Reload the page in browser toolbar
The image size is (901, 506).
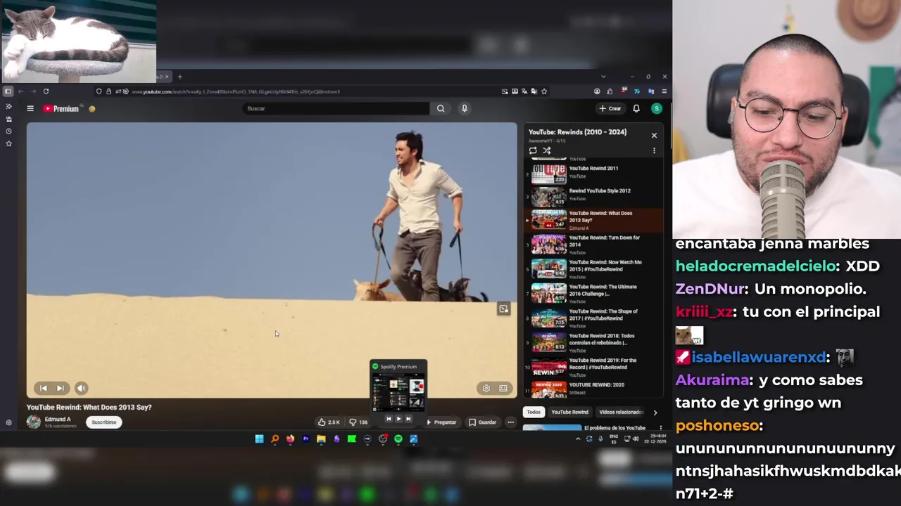coord(46,91)
